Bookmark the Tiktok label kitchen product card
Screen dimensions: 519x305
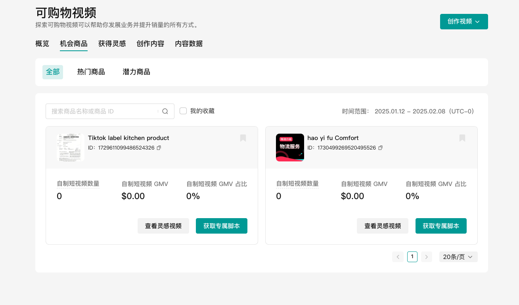(243, 138)
